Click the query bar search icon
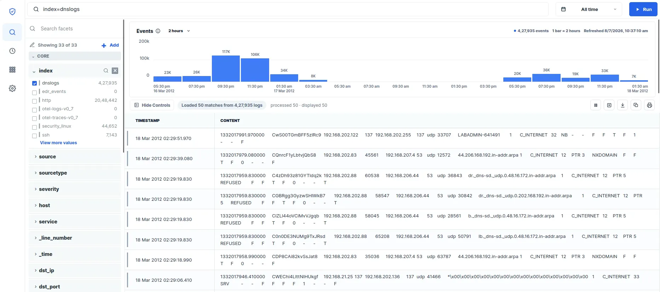Viewport: 660px width, 292px height. click(36, 9)
